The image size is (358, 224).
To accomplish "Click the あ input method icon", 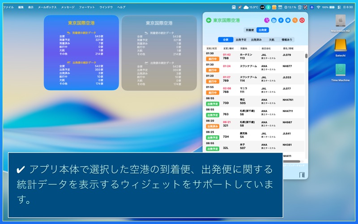I will (x=311, y=7).
